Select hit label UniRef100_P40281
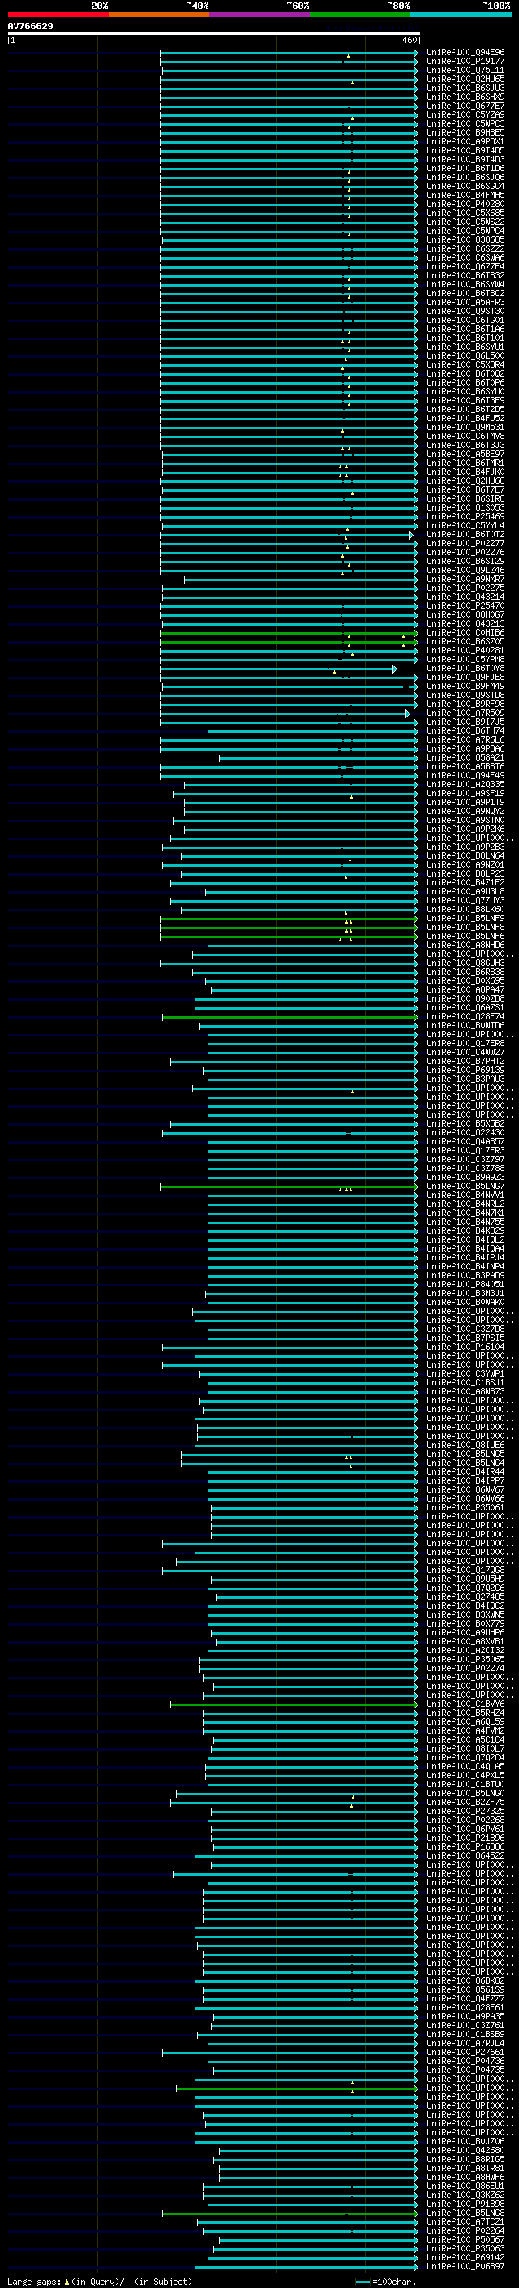 465,651
